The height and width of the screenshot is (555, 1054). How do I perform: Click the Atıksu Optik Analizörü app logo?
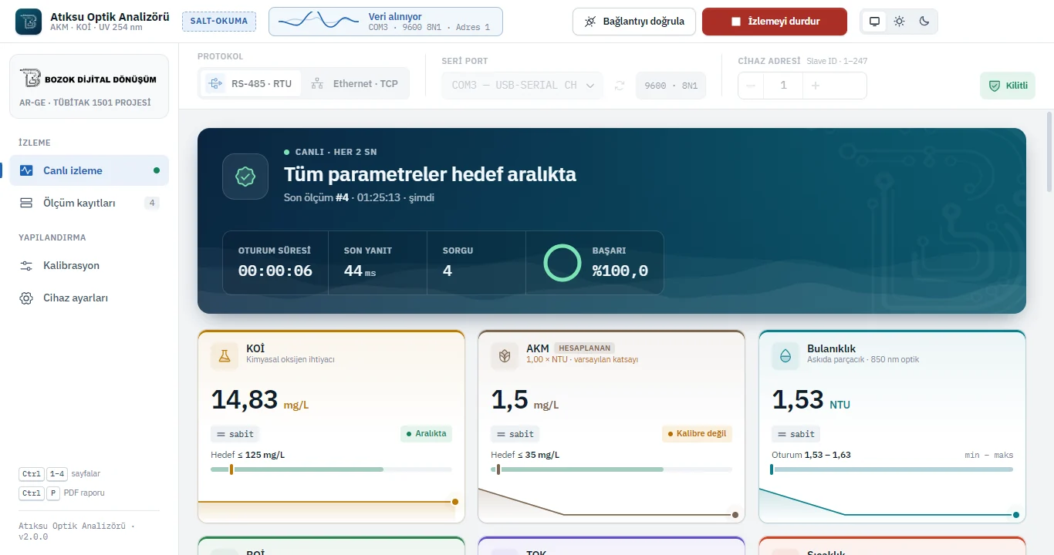[29, 22]
